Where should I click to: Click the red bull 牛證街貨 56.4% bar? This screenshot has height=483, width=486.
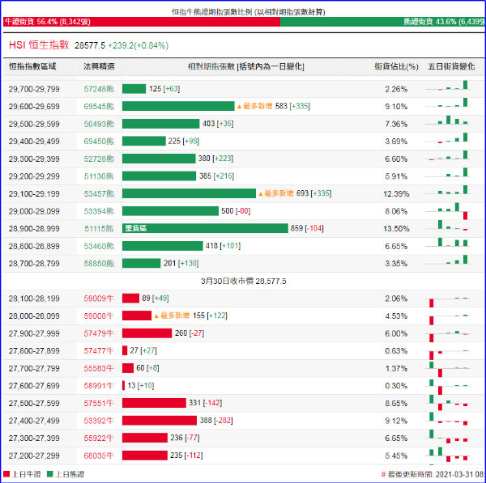pos(142,22)
